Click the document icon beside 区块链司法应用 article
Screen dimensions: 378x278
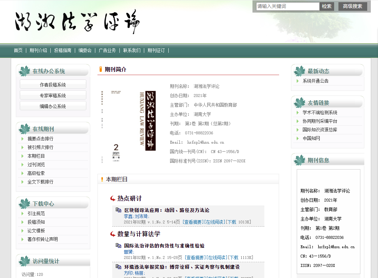[x=118, y=210]
